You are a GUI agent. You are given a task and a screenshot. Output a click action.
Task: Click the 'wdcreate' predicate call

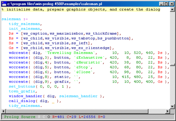pos(18,53)
